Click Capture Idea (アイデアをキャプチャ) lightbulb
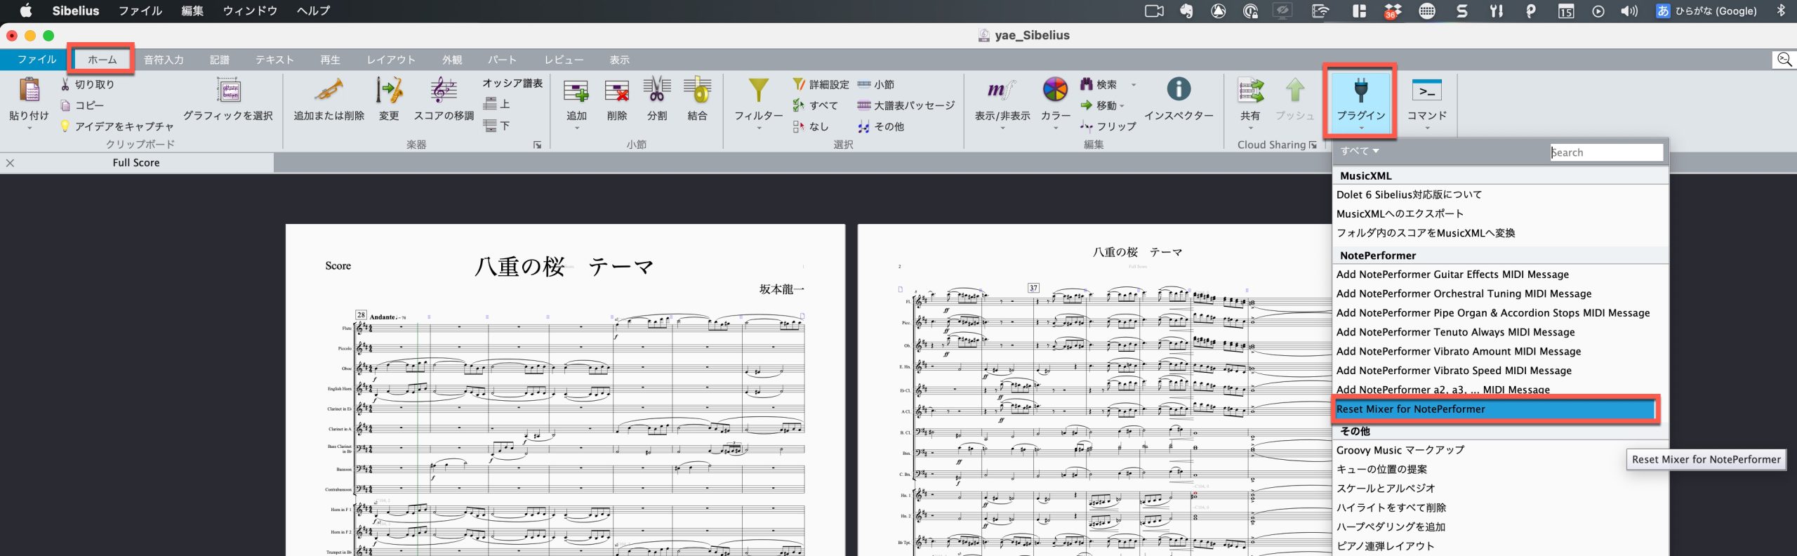 pos(65,126)
